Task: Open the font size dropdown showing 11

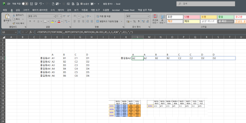Action: (x=61, y=16)
